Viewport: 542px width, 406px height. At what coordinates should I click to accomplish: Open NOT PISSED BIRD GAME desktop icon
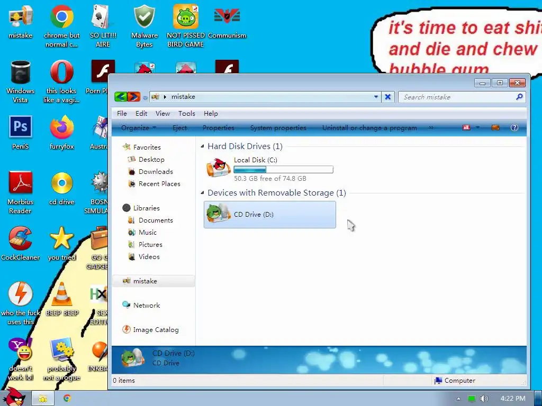coord(186,26)
